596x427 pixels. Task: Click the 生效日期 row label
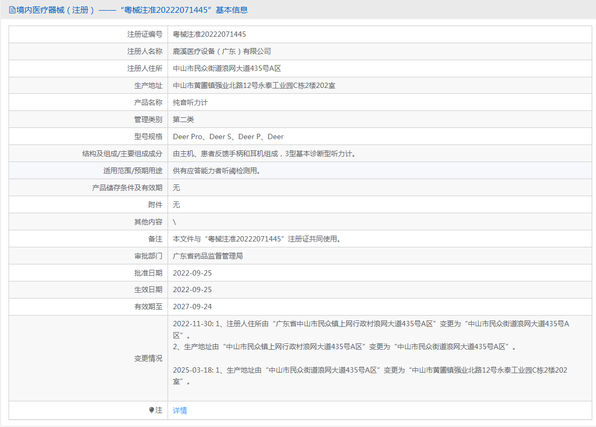[148, 289]
